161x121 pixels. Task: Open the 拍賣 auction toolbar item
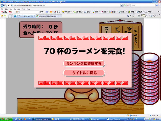coord(95,12)
